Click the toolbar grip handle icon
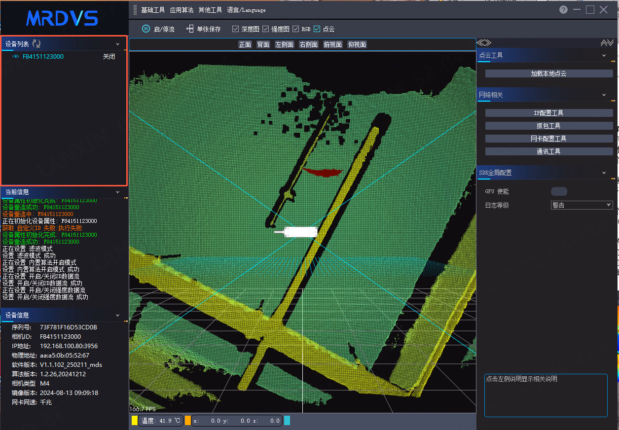This screenshot has width=619, height=430. 135,10
